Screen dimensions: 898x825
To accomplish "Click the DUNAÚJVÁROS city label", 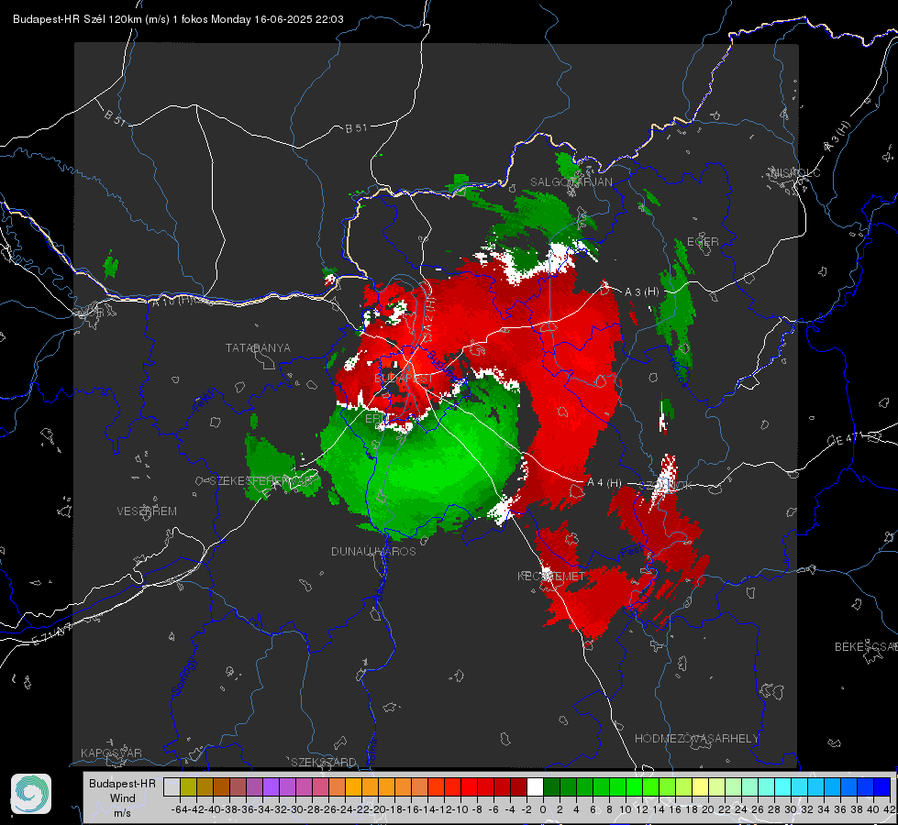I will [x=373, y=551].
